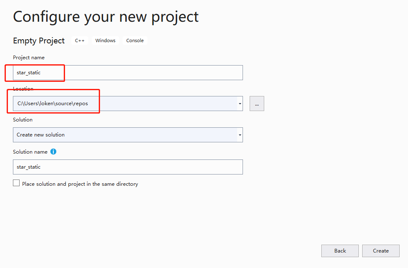This screenshot has width=408, height=268.
Task: Expand the Location dropdown arrow
Action: 240,104
